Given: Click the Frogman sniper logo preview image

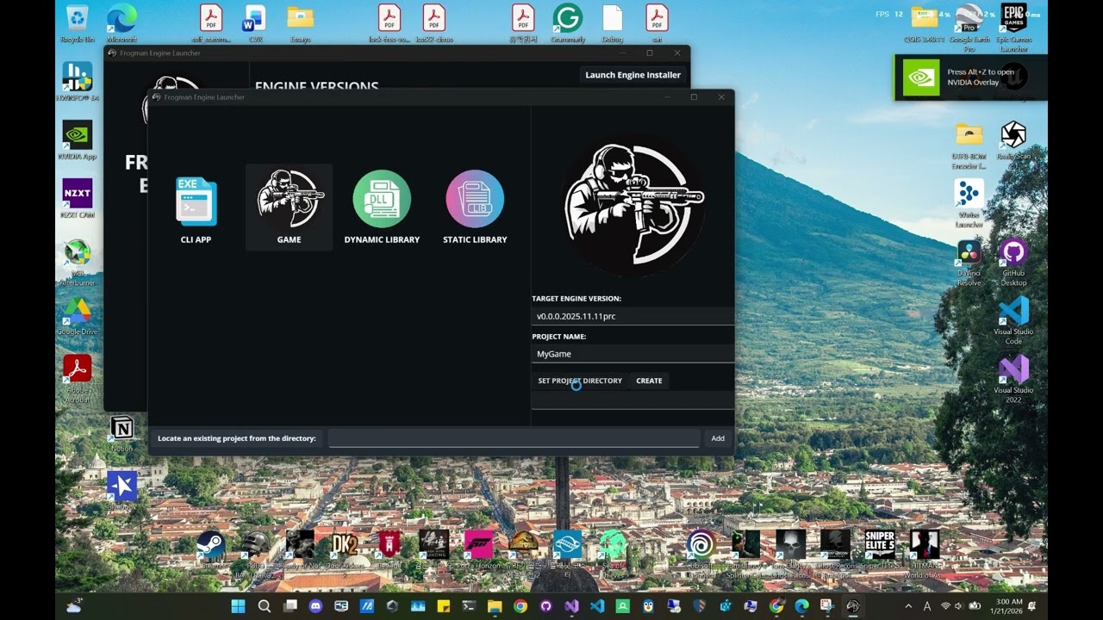Looking at the screenshot, I should [633, 205].
